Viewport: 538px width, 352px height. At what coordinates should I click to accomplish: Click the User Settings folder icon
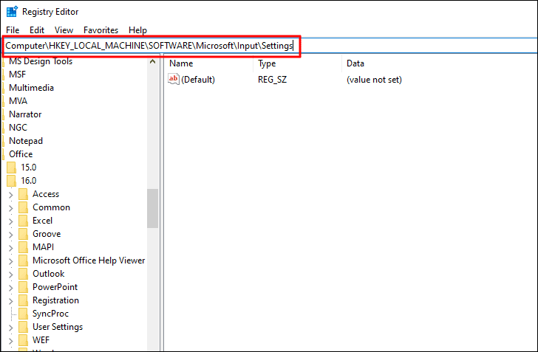click(x=23, y=327)
